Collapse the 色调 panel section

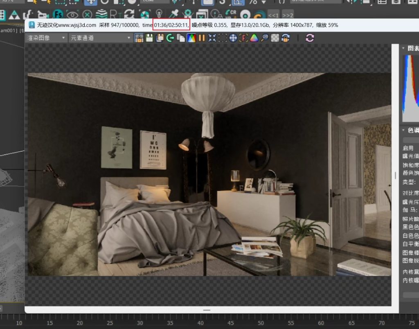[403, 130]
